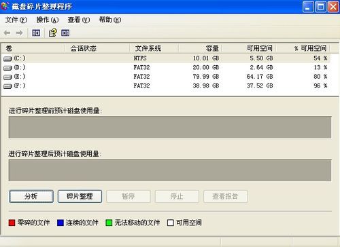
Task: Select the C: drive icon
Action: [7, 59]
